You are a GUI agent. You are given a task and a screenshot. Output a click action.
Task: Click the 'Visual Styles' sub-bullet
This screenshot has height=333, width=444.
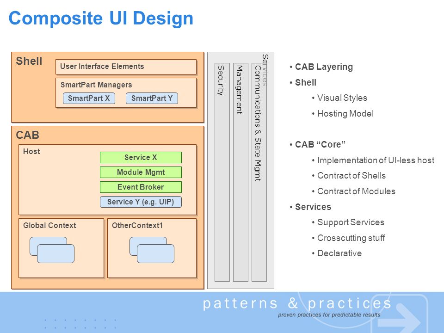342,98
